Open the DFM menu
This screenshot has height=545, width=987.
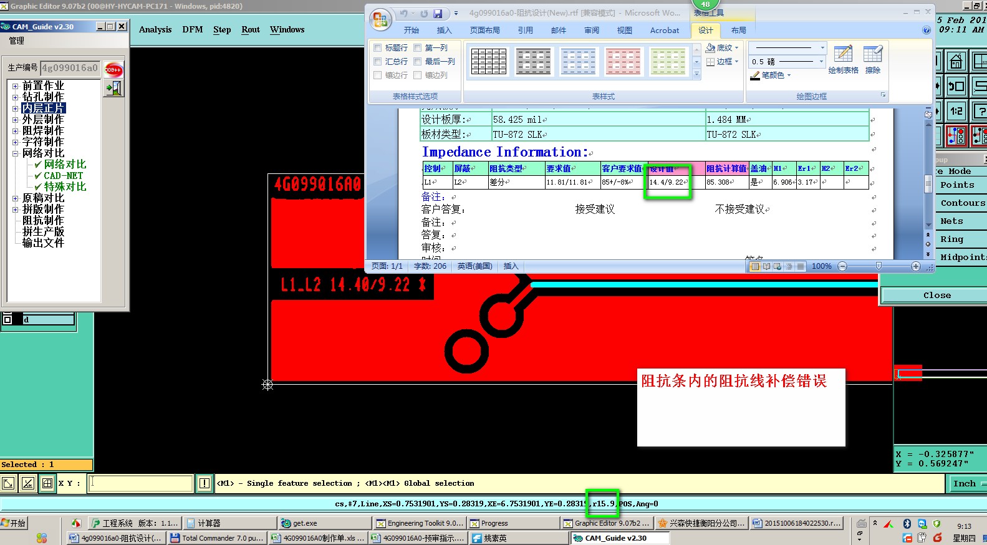(x=193, y=29)
